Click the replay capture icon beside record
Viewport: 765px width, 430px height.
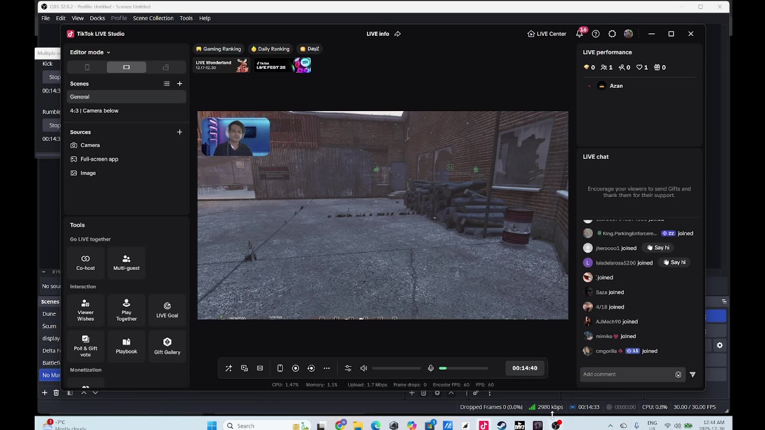tap(311, 368)
